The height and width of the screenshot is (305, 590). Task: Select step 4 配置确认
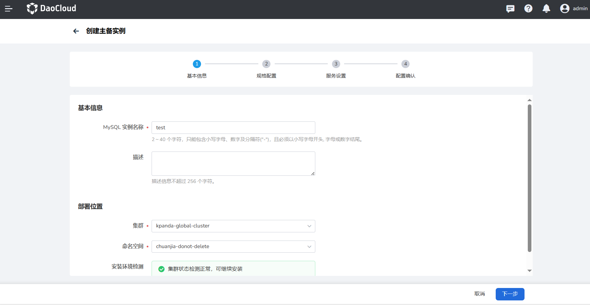coord(405,64)
